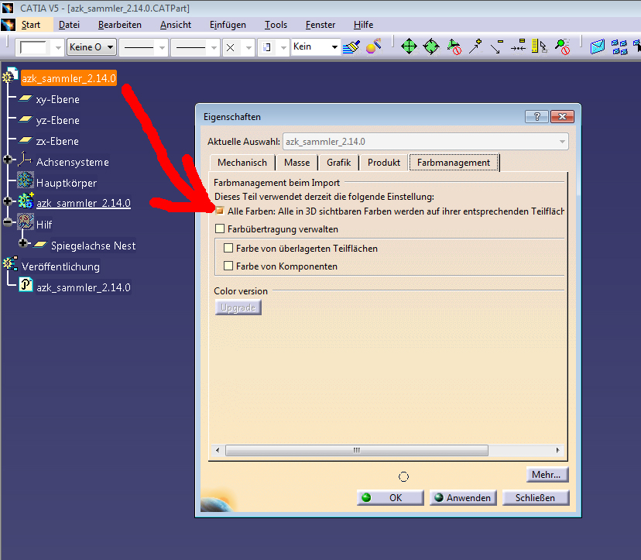Toggle the Alle Farben checkbox
The width and height of the screenshot is (641, 560).
220,211
